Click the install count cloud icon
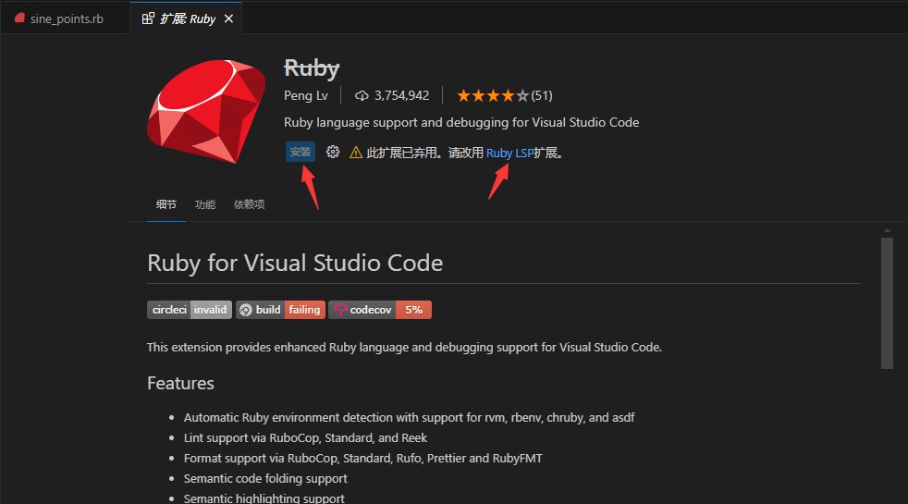 click(362, 95)
